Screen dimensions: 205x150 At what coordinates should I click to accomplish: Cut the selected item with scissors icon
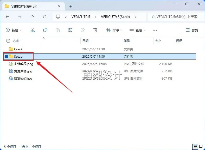33,30
